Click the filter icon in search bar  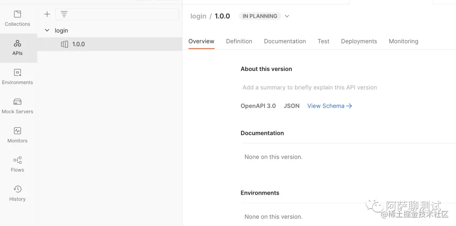[64, 14]
